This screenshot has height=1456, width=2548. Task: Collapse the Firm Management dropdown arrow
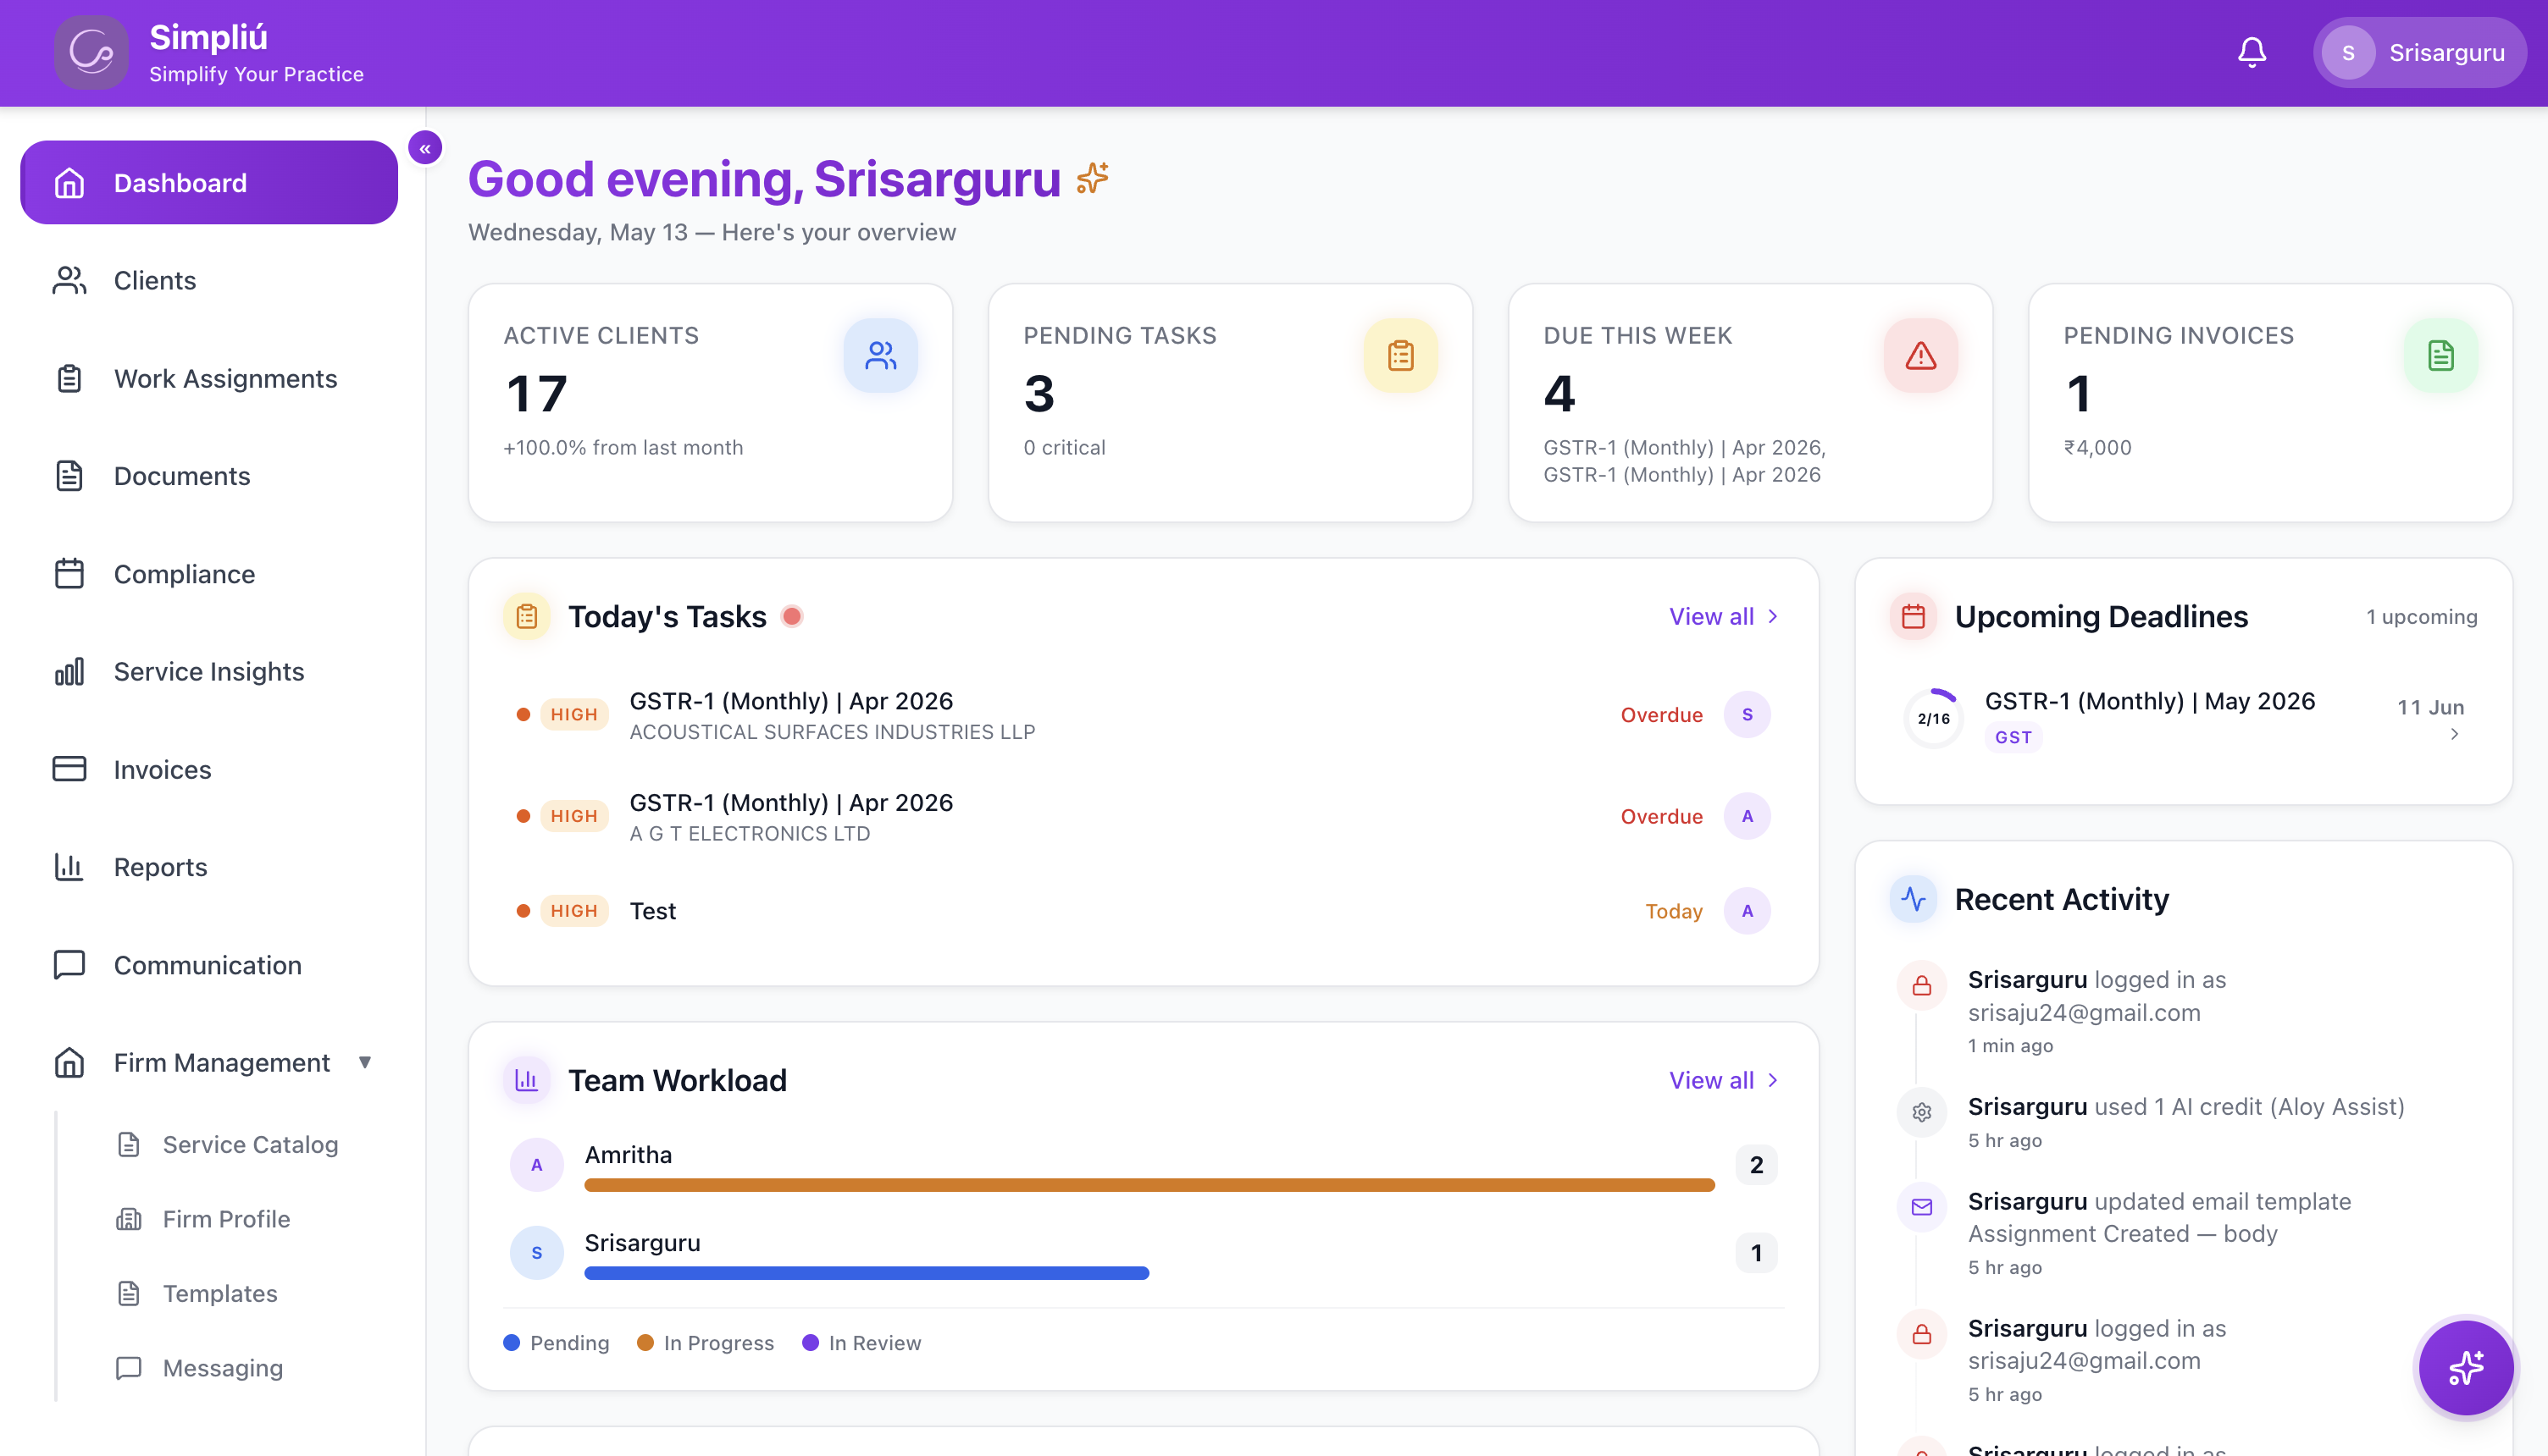tap(365, 1063)
